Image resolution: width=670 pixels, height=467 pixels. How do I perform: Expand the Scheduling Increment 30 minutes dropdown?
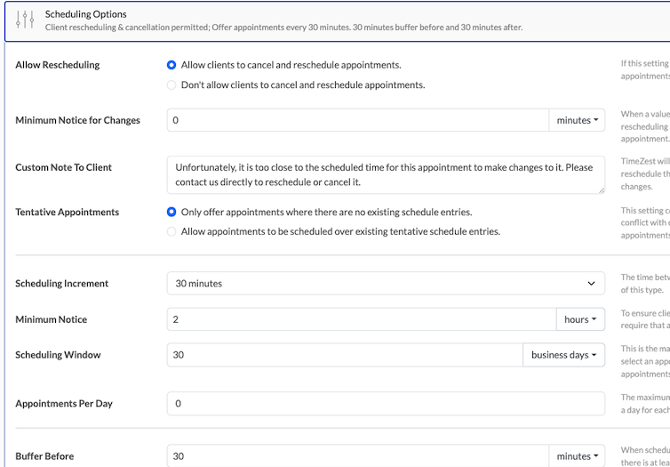pyautogui.click(x=385, y=284)
